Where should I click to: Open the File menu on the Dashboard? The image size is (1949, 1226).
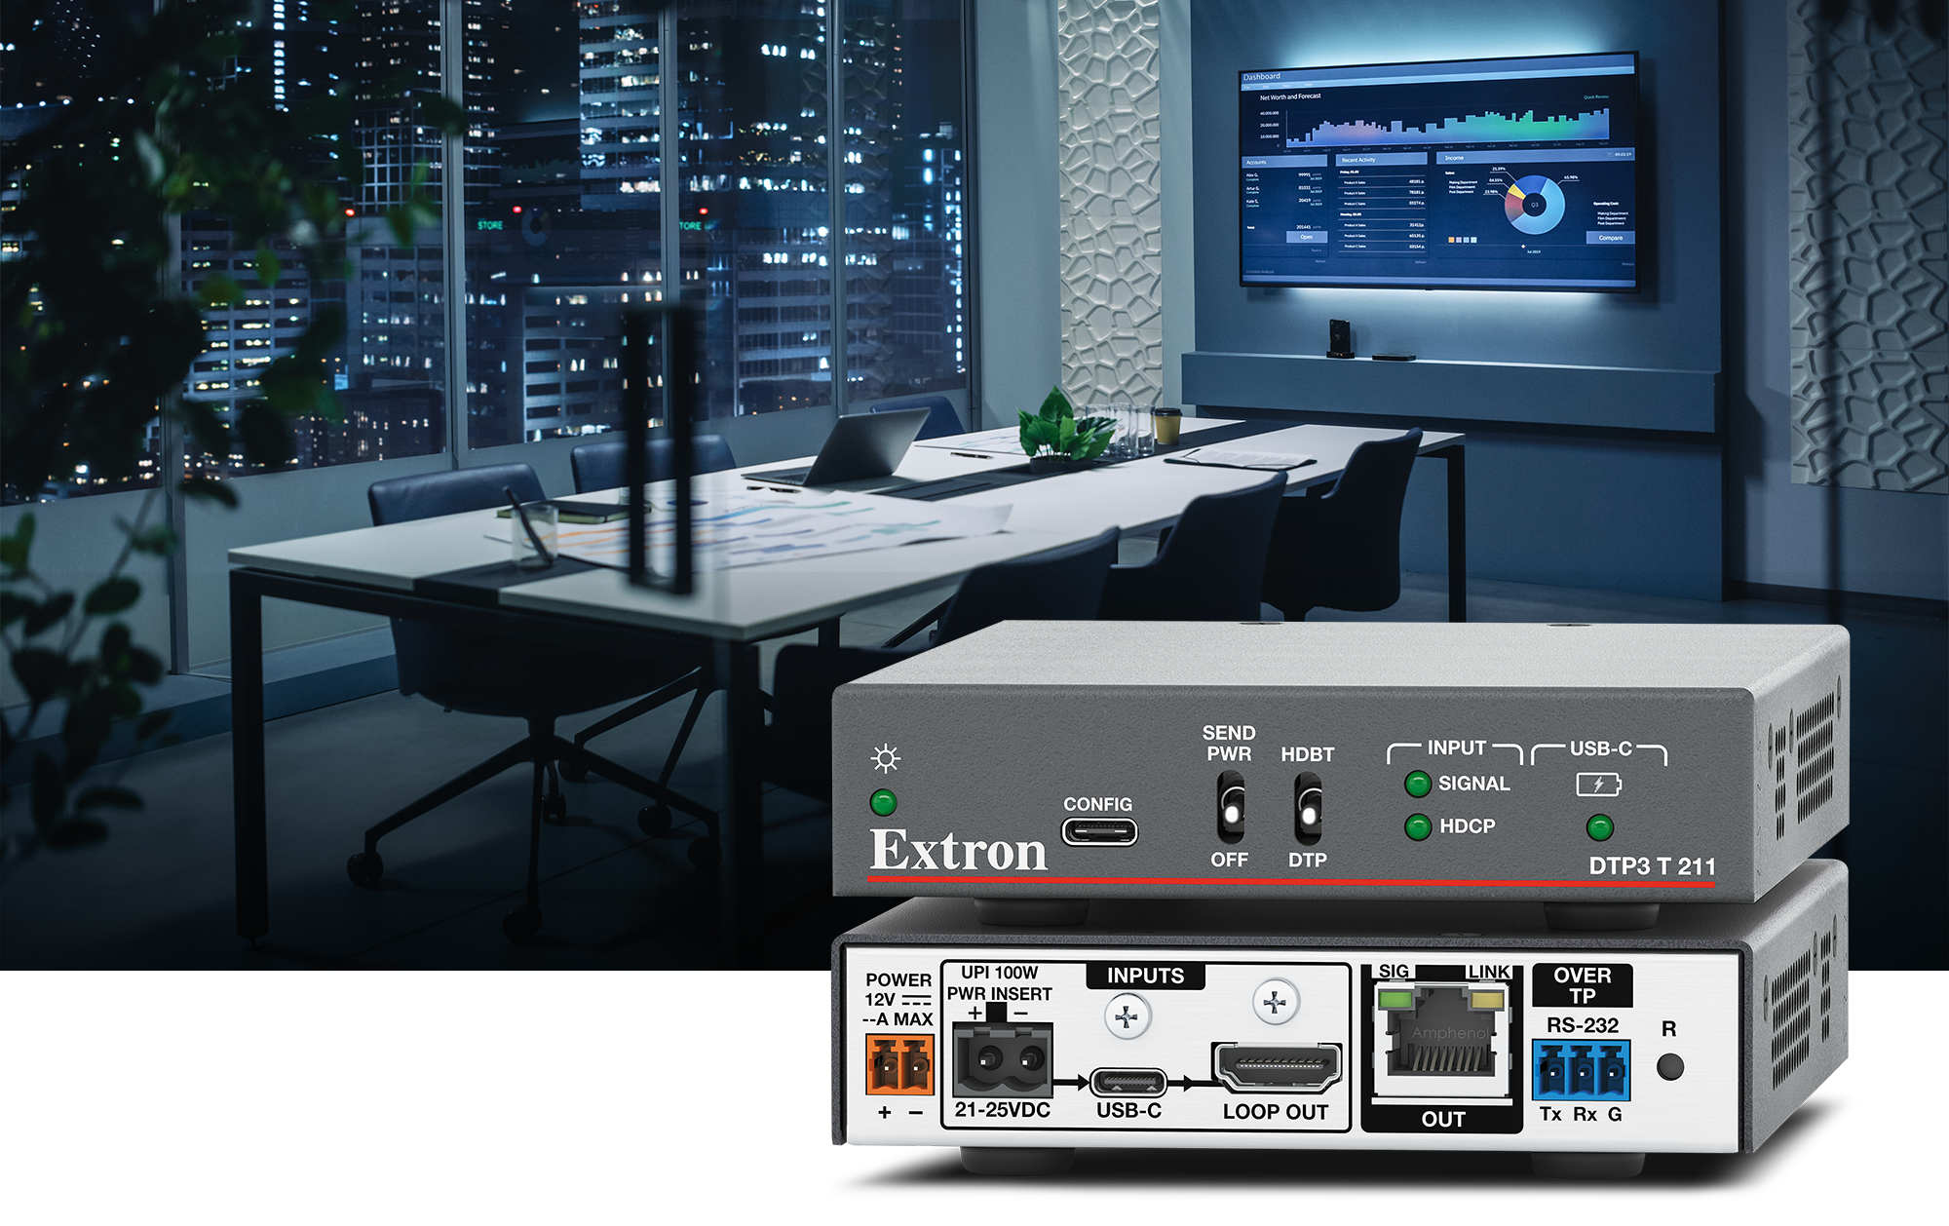point(1247,85)
